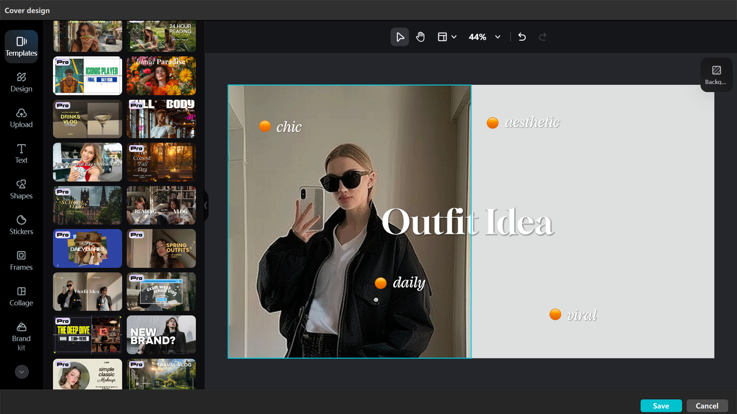Select the Island Paradise template
The width and height of the screenshot is (737, 414).
click(161, 75)
